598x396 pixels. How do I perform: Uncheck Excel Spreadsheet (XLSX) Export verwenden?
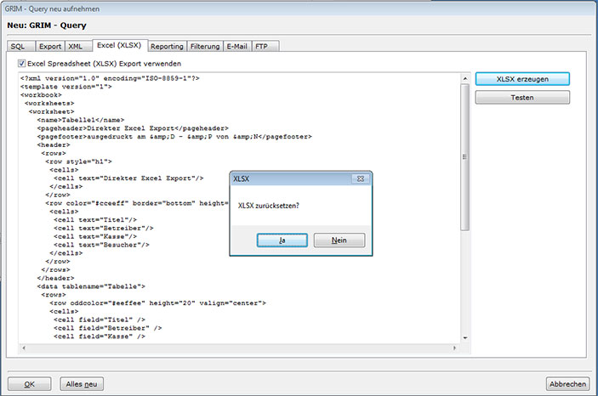[x=23, y=64]
